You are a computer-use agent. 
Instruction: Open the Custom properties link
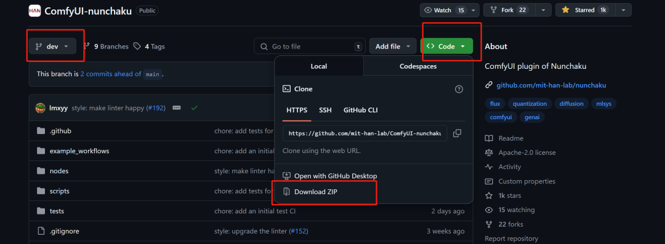(x=526, y=181)
